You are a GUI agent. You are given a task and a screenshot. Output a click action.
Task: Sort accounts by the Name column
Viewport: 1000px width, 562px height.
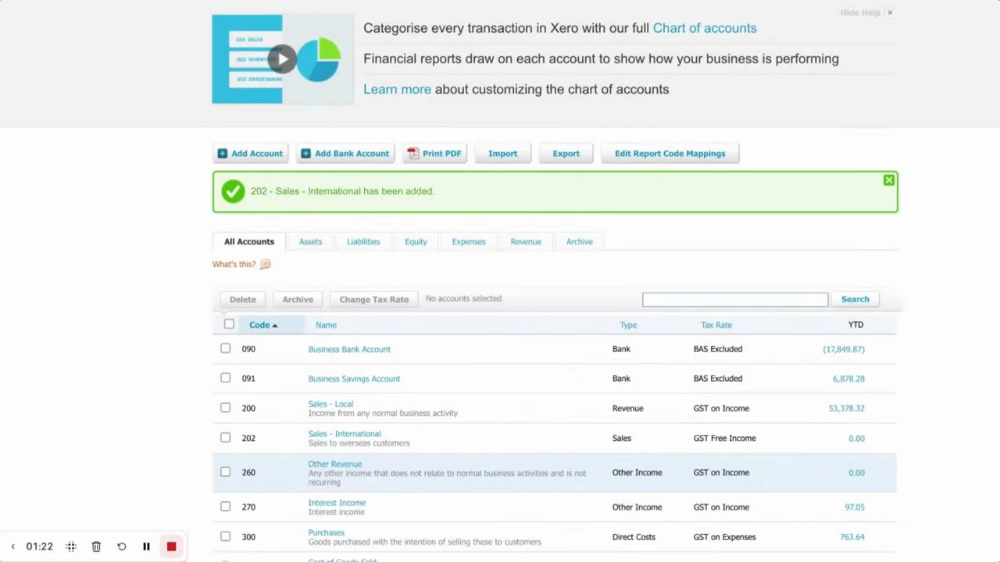click(x=327, y=325)
